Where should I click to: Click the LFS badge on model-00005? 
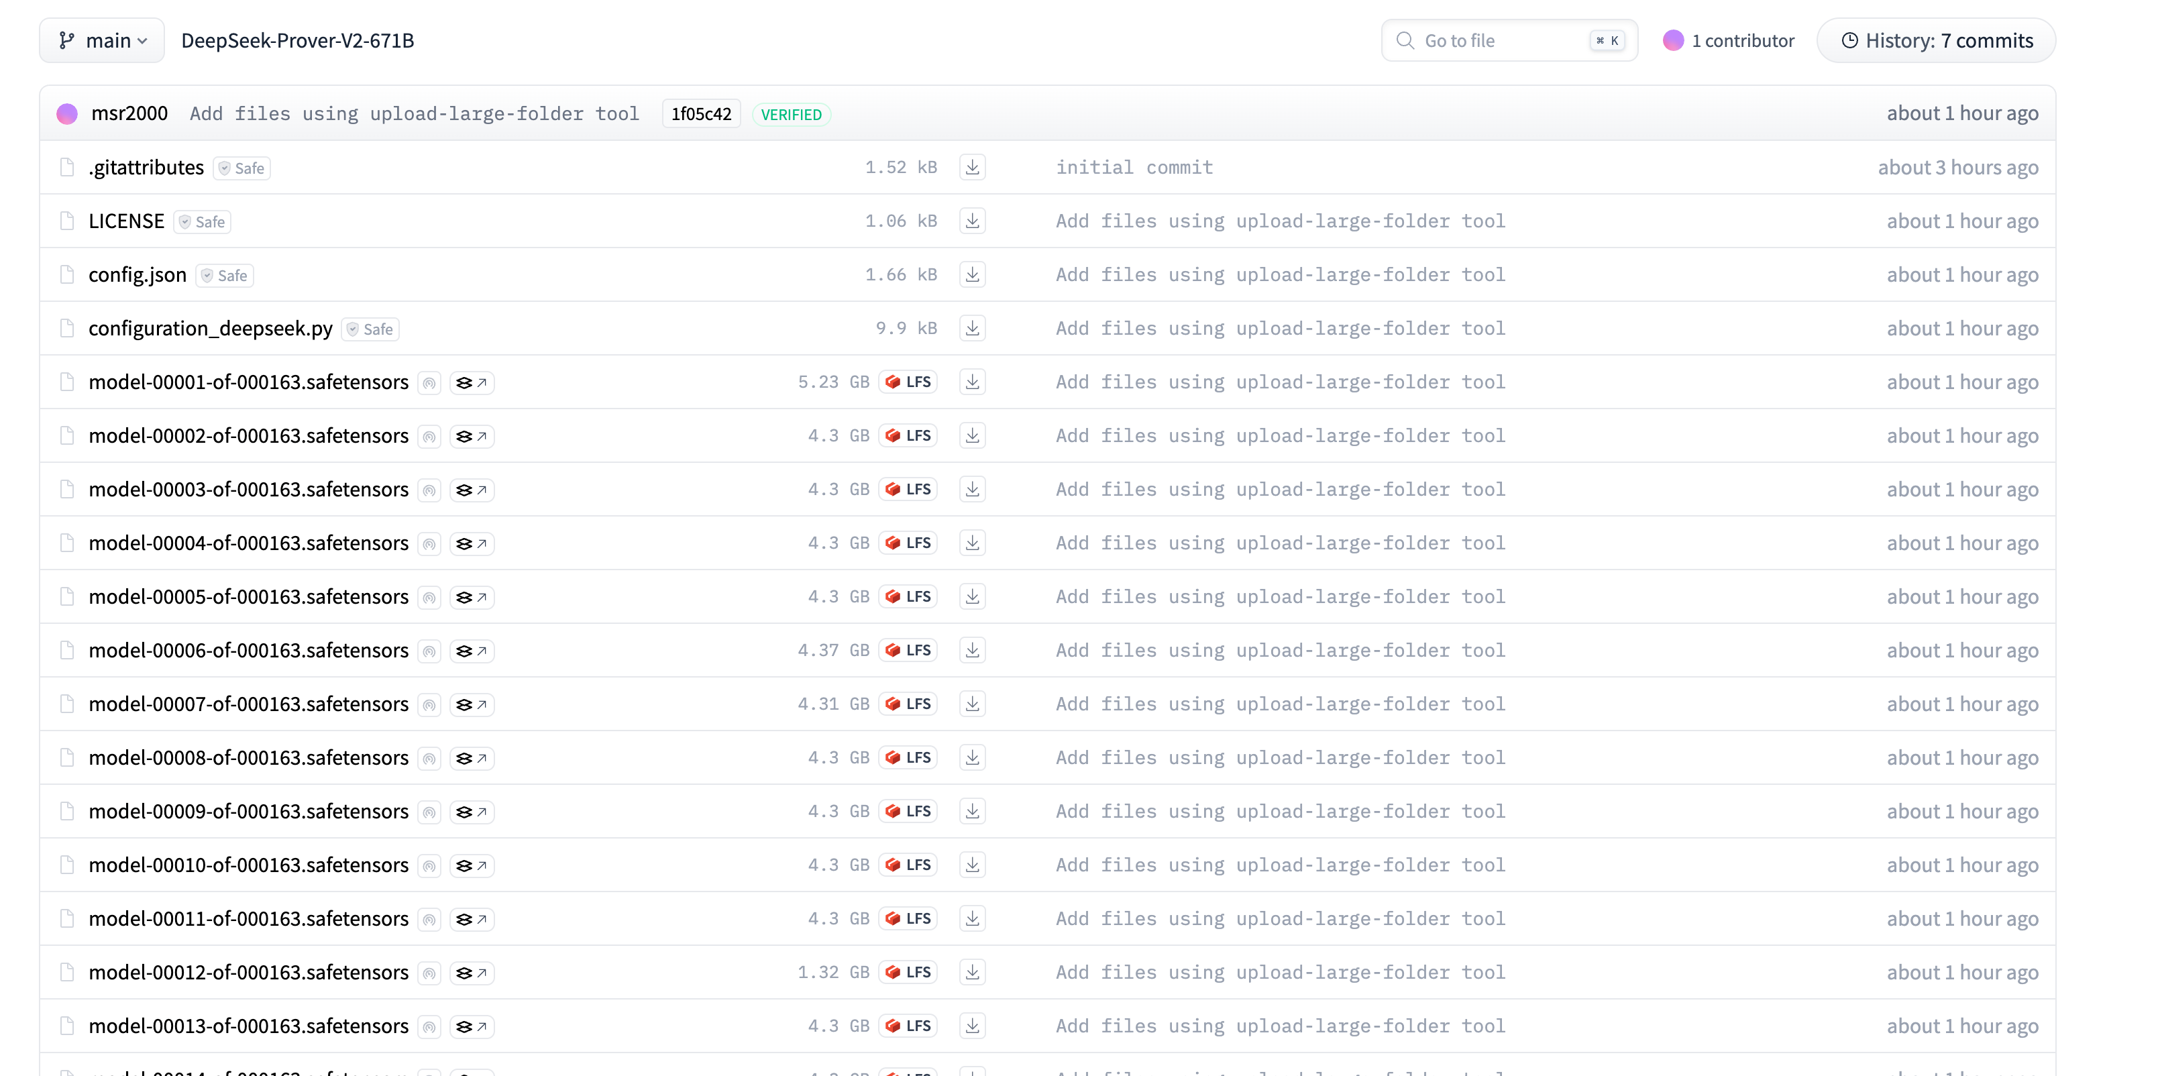907,596
